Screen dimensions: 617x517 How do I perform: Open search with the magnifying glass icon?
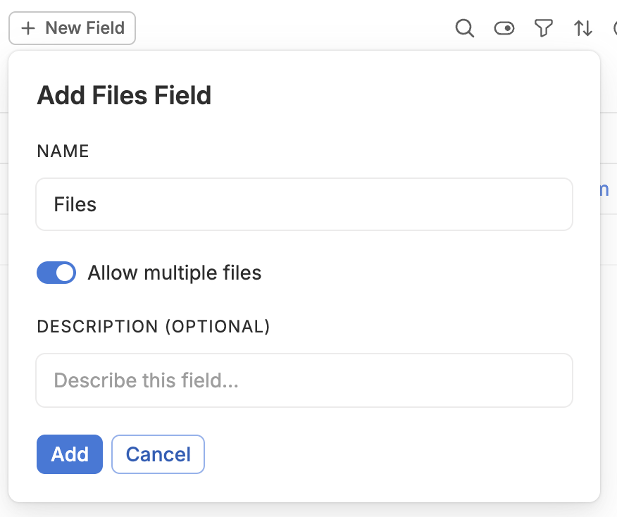(x=465, y=28)
